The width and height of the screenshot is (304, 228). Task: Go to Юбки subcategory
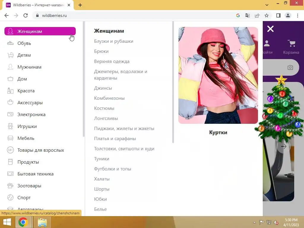coord(100,199)
